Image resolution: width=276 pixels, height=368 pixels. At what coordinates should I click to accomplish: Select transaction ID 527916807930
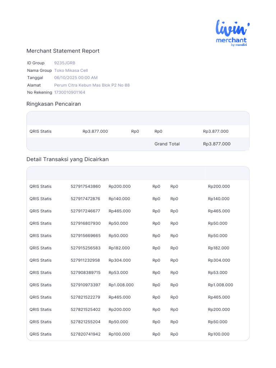click(86, 224)
